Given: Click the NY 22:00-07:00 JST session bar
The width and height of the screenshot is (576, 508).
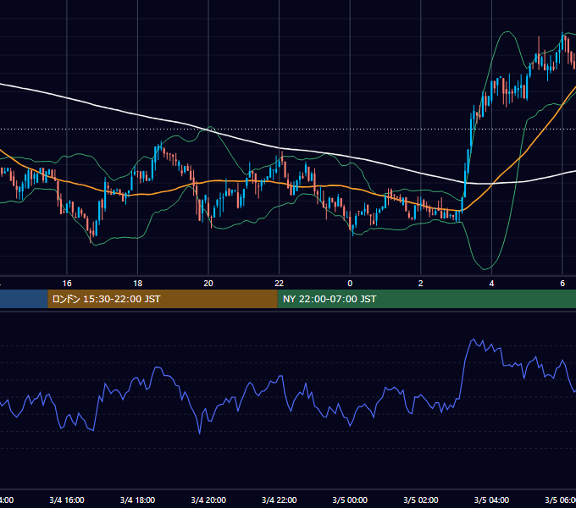Looking at the screenshot, I should coord(426,299).
